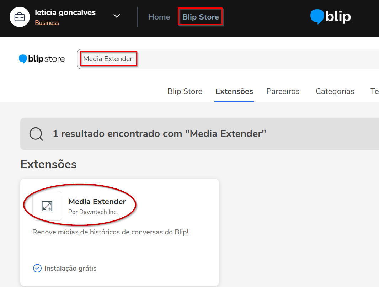379x287 pixels.
Task: Expand the account switcher chevron
Action: [117, 16]
